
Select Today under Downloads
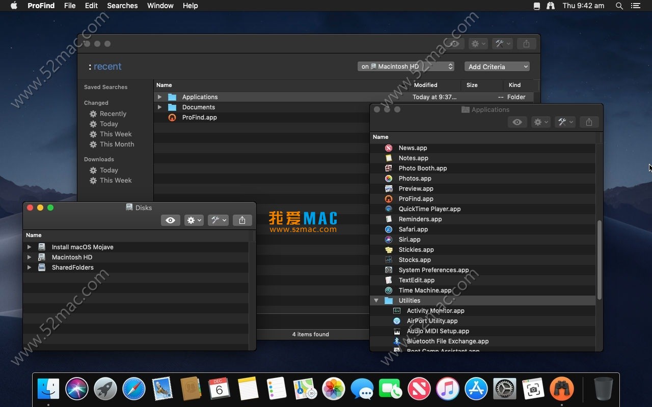tap(109, 170)
